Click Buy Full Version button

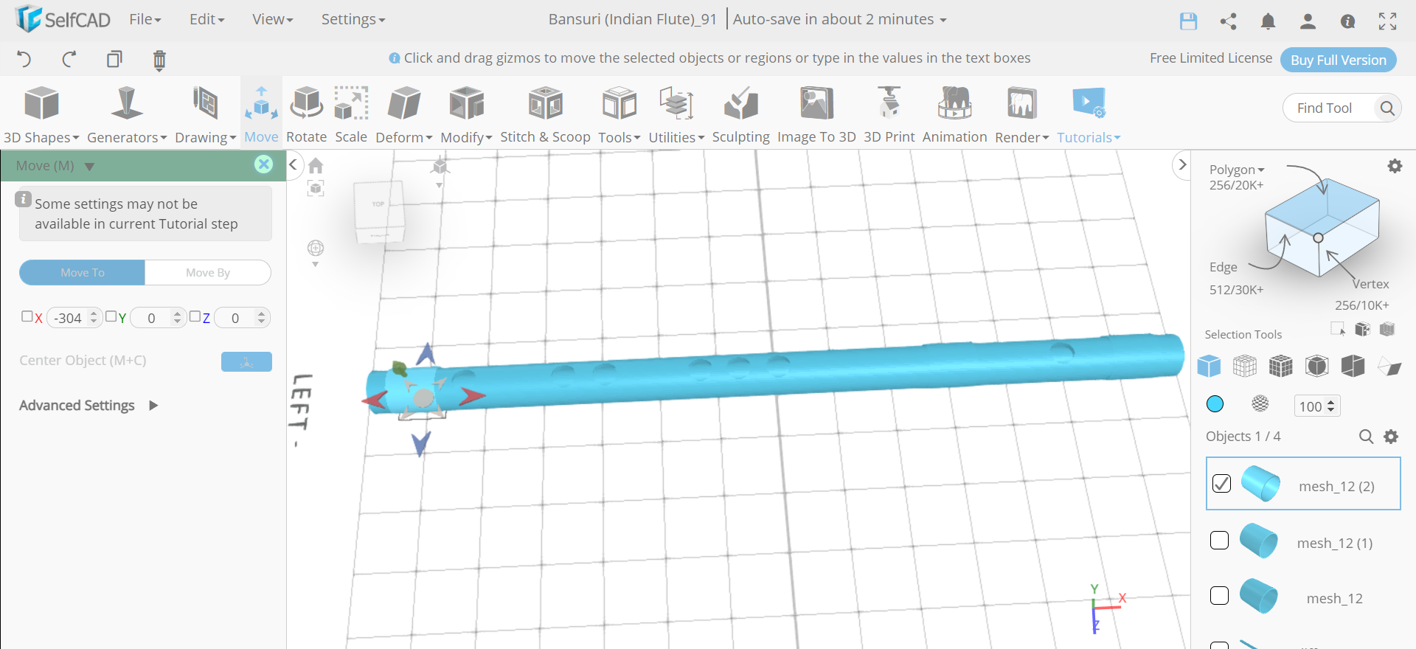(1338, 60)
